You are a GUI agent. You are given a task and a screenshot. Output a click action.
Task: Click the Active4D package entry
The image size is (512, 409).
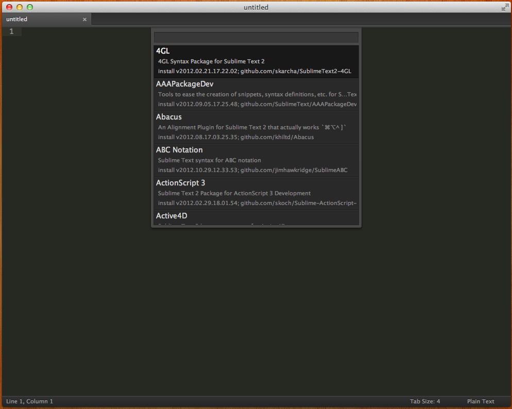[x=256, y=217]
